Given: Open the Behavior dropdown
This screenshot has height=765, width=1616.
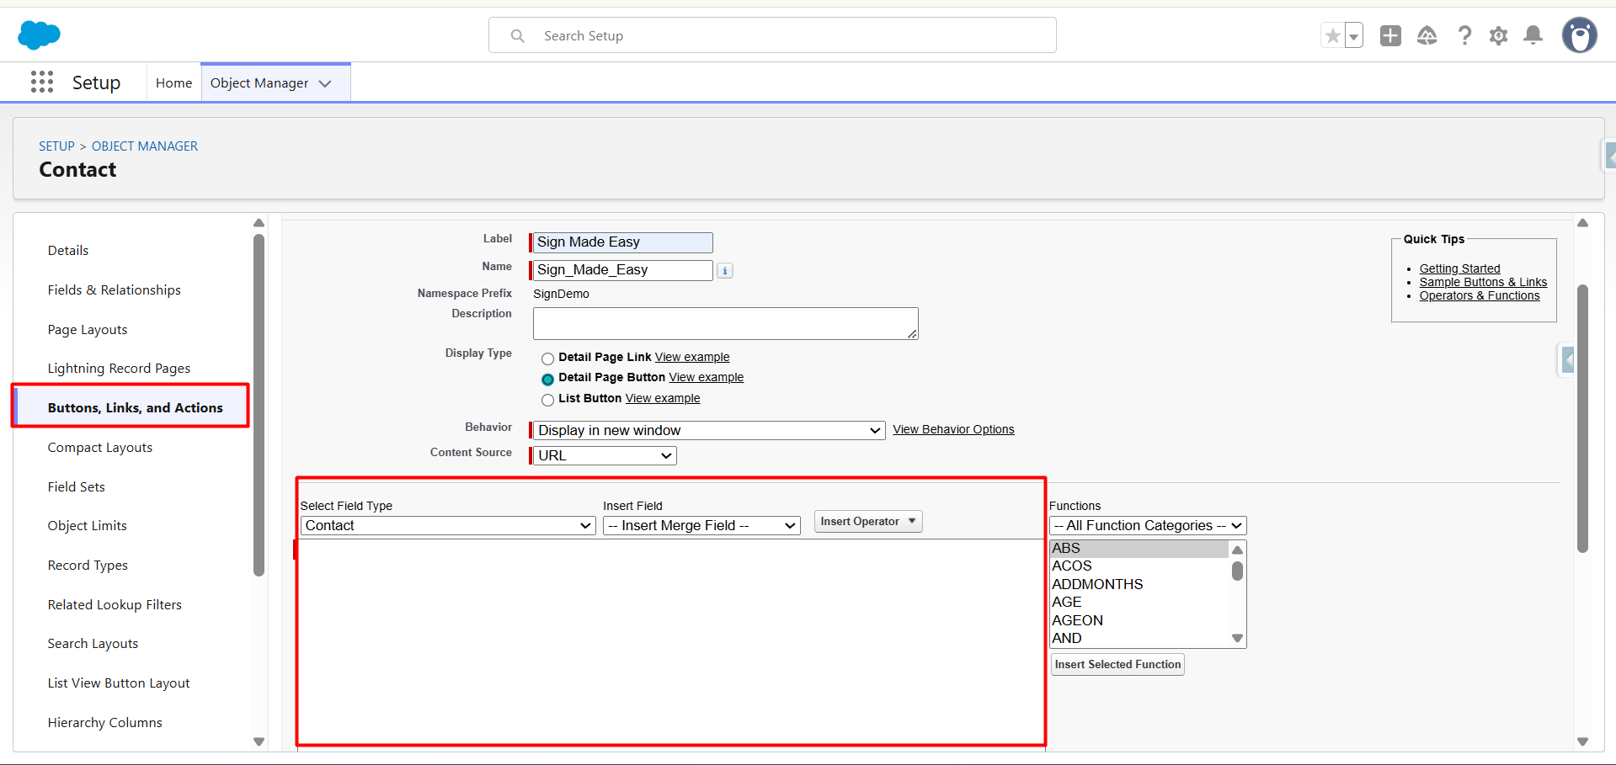Looking at the screenshot, I should pyautogui.click(x=709, y=430).
